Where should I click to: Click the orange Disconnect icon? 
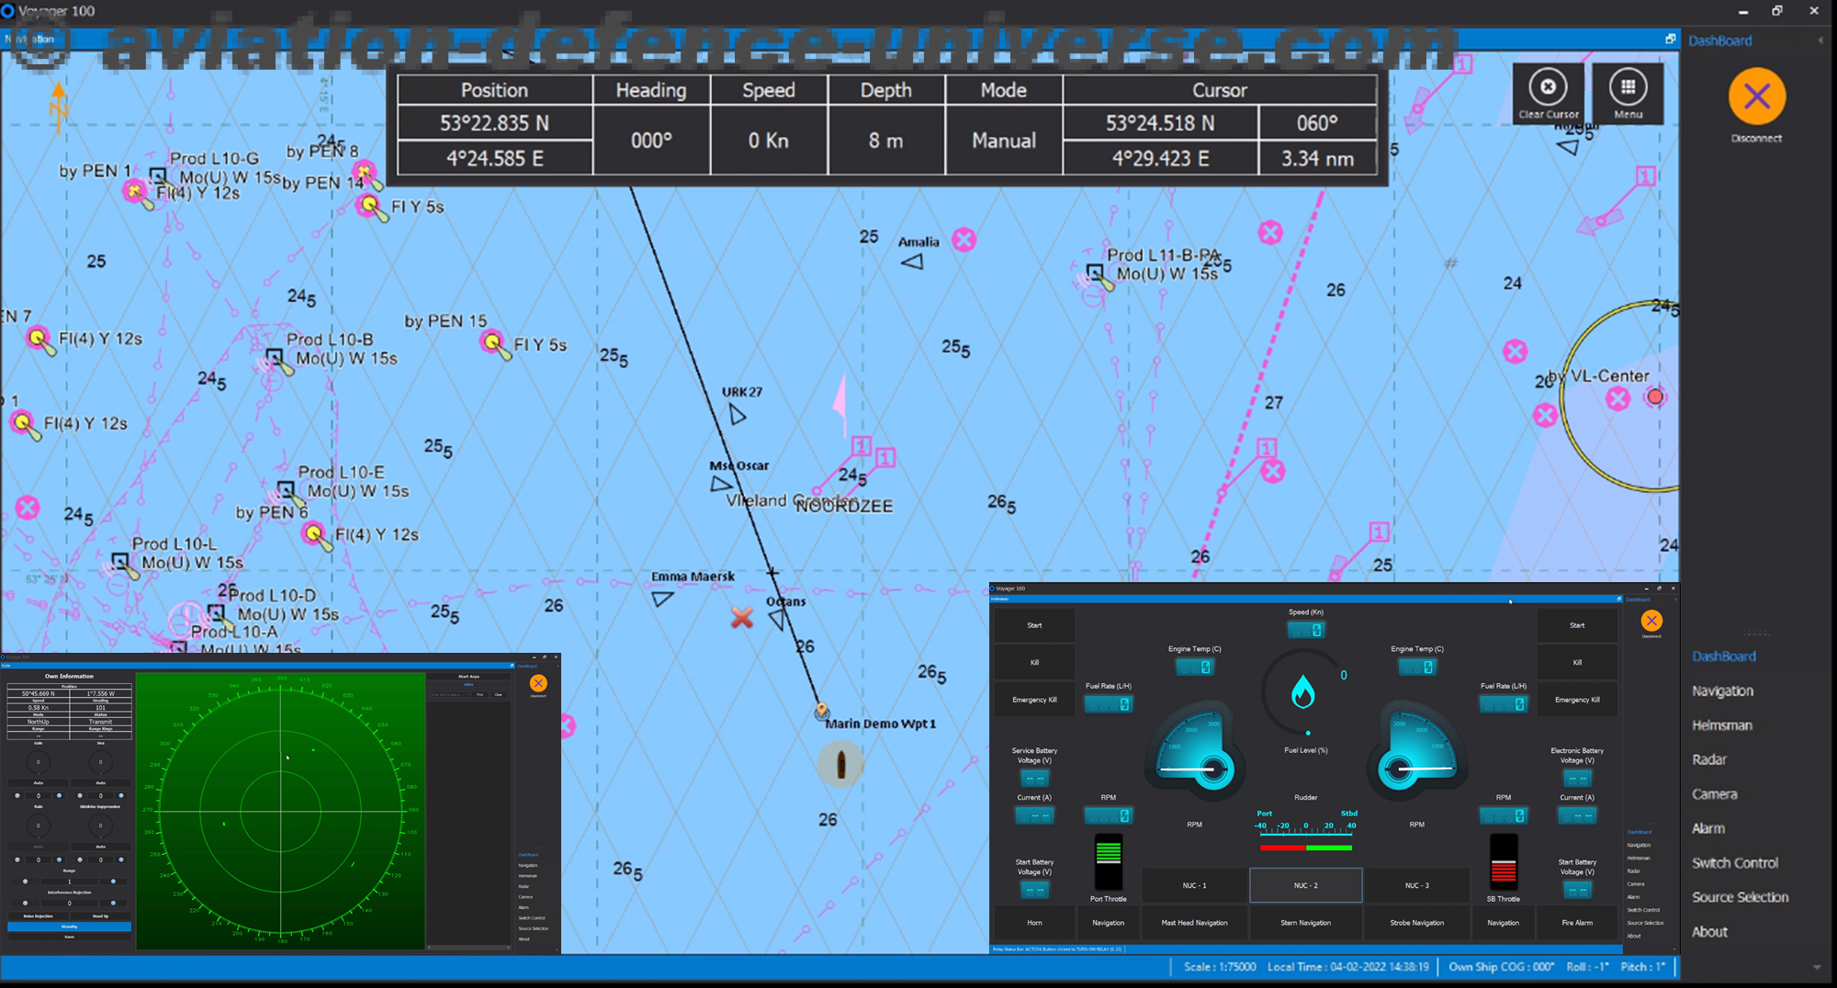tap(1756, 96)
